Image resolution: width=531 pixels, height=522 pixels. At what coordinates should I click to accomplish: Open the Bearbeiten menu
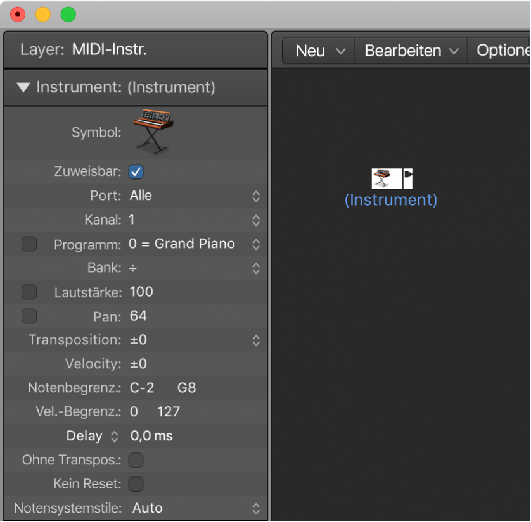pos(411,51)
